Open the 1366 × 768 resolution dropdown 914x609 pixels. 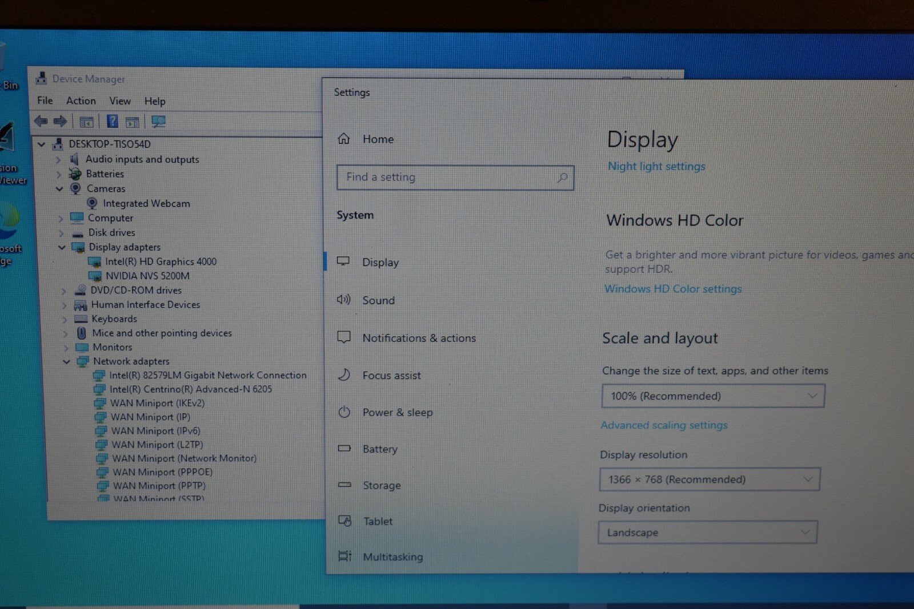(x=709, y=479)
